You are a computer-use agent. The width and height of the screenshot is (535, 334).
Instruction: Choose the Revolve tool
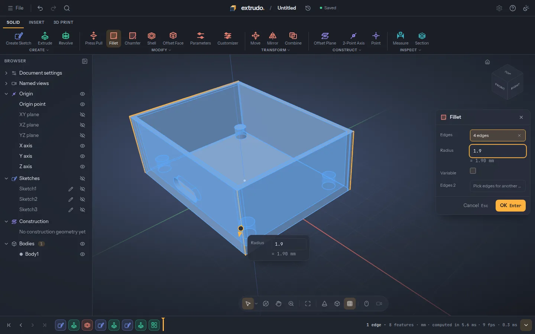[x=66, y=39]
